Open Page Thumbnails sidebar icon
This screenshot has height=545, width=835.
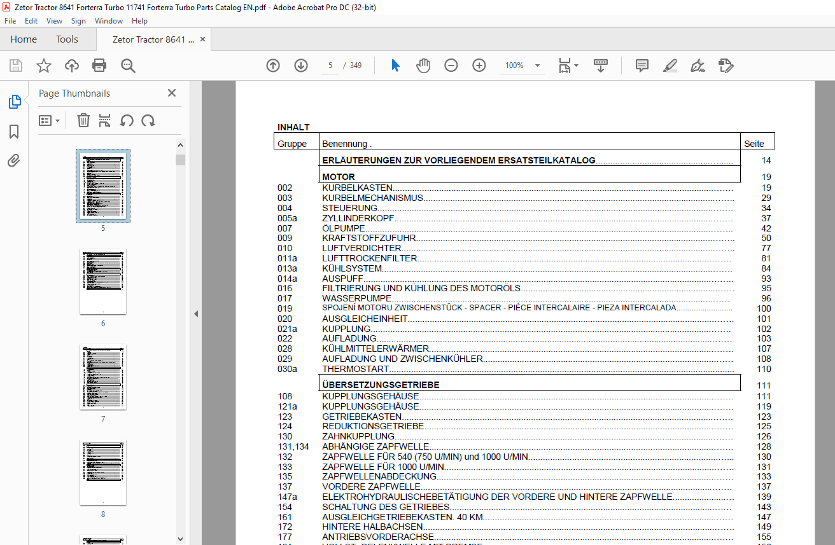tap(14, 102)
